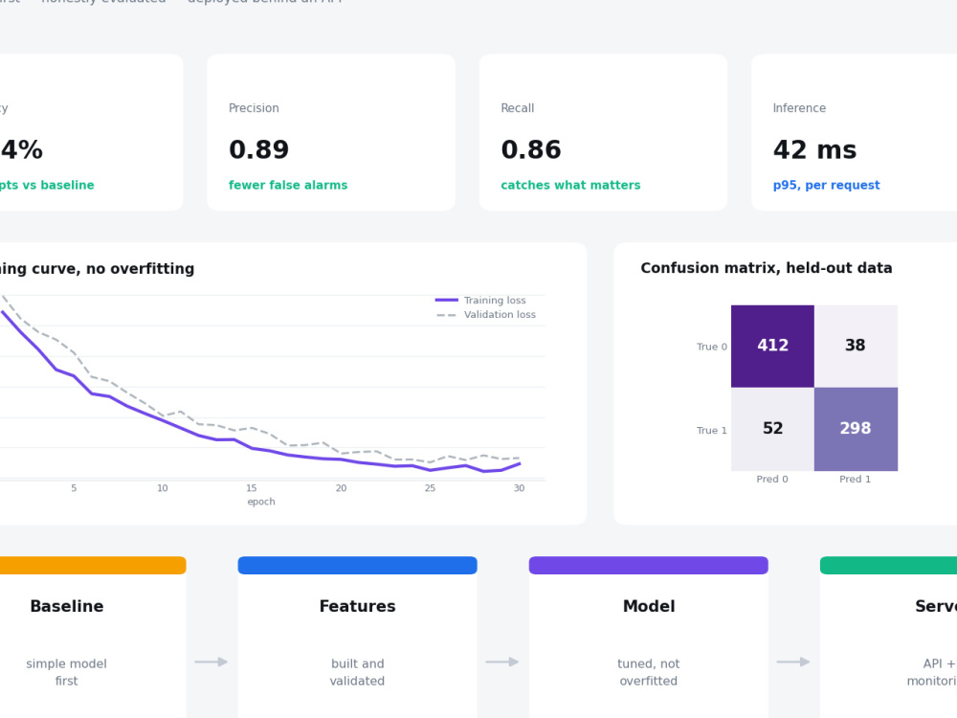Click the confusion matrix cell 52
This screenshot has width=957, height=718.
(x=772, y=429)
